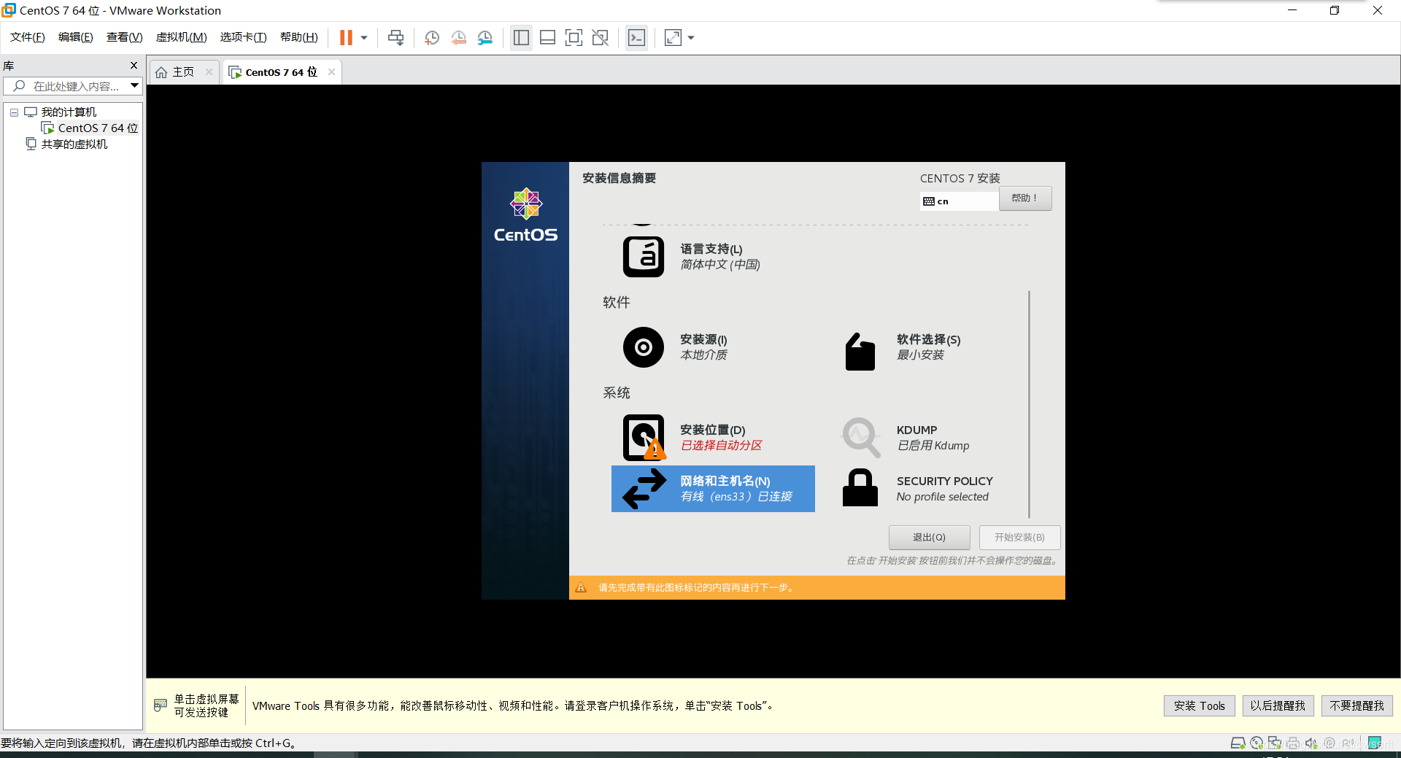Click the CD/DVD drive status icon
Screen dimensions: 1401x758
click(1257, 743)
